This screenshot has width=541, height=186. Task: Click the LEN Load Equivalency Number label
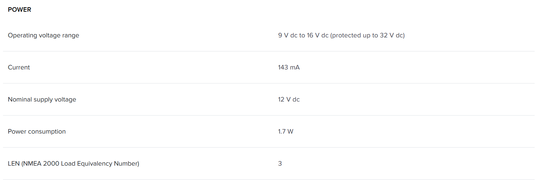[73, 164]
